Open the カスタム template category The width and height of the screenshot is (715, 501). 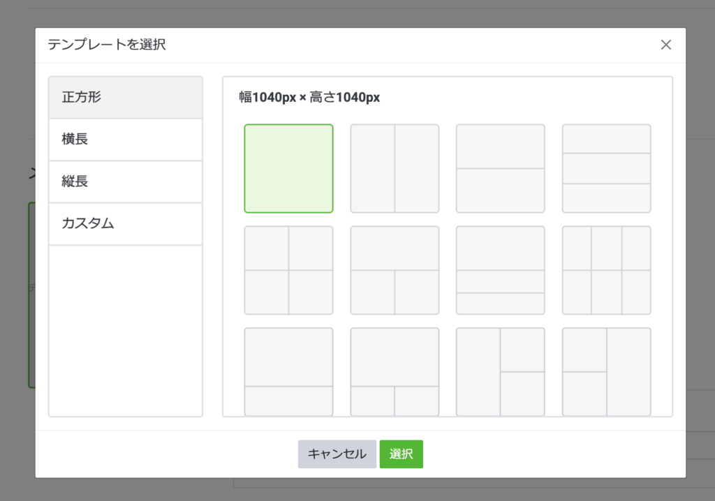125,224
